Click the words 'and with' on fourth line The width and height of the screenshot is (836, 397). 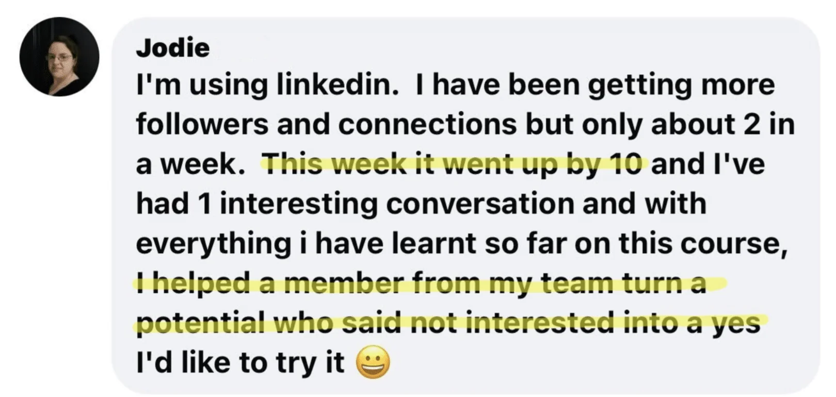coord(644,204)
